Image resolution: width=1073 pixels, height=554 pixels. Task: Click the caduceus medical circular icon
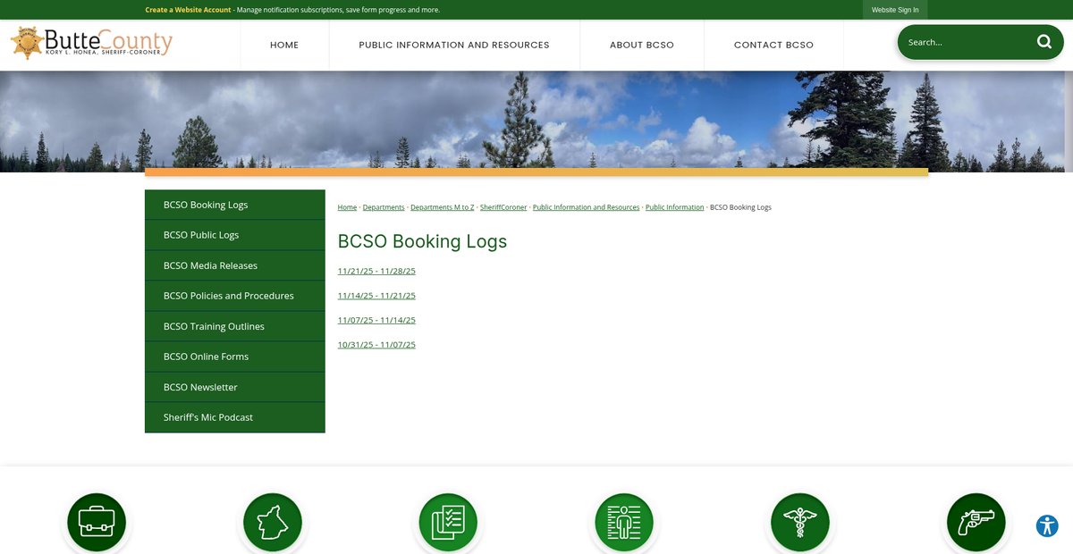(x=800, y=523)
